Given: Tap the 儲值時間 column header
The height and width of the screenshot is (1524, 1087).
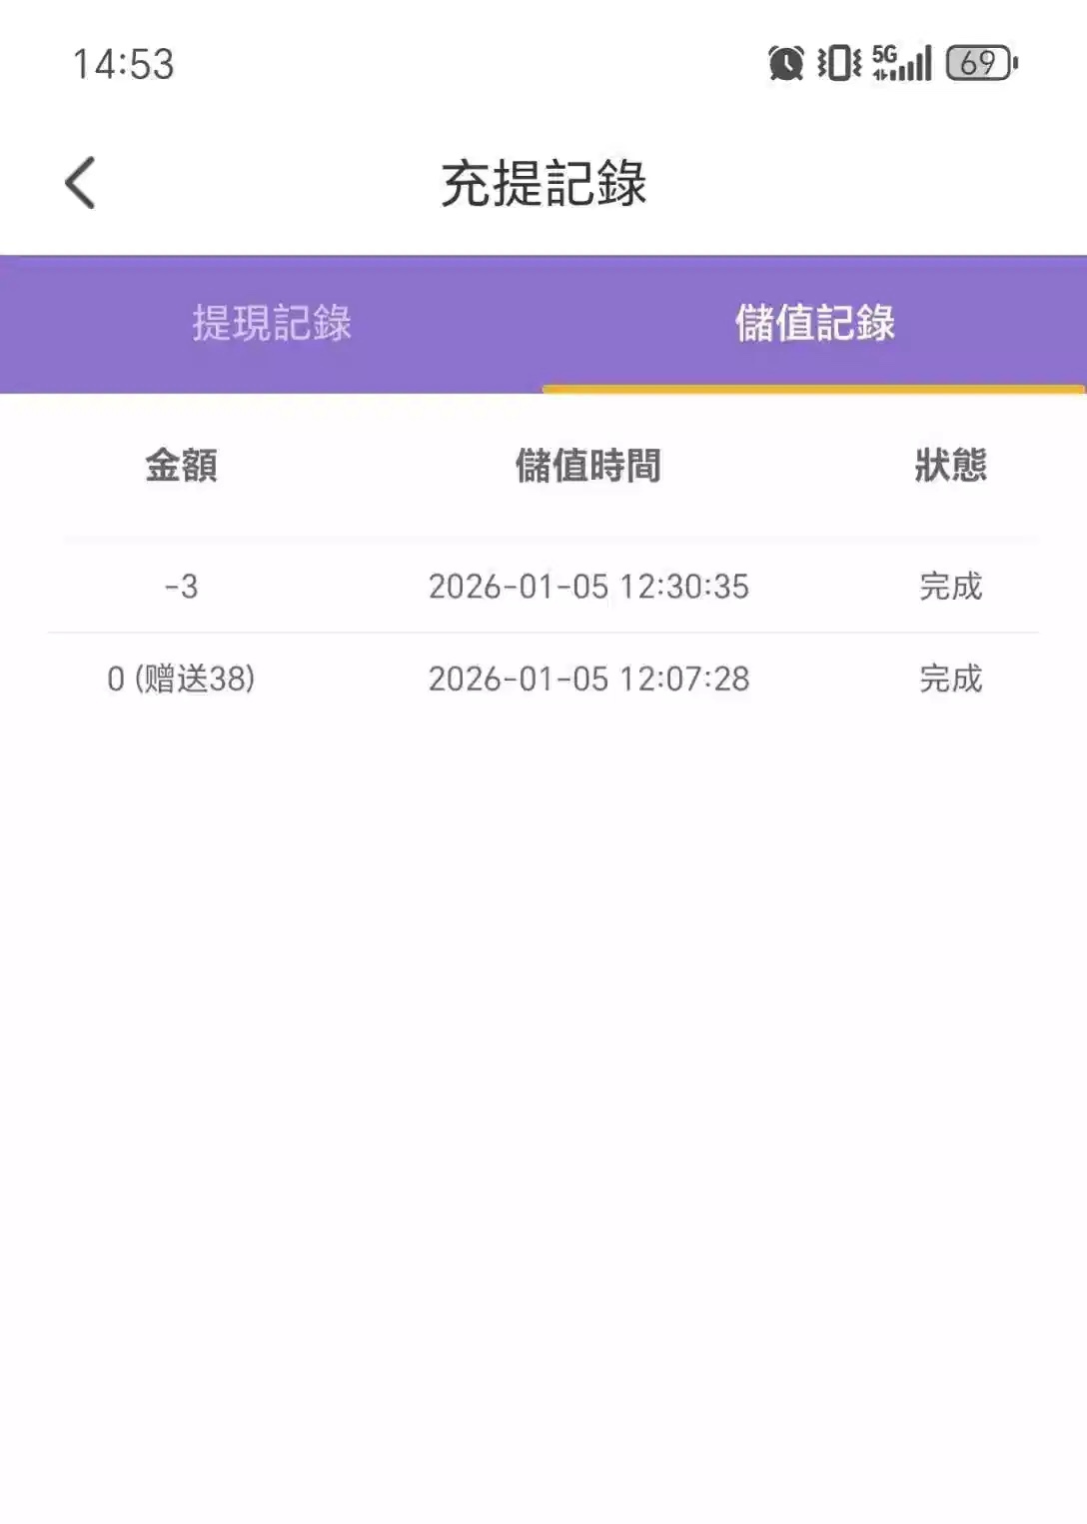Looking at the screenshot, I should [x=587, y=466].
